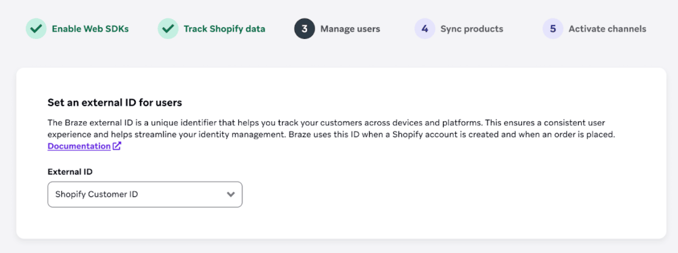Click the External ID field label
The image size is (678, 253).
tap(70, 172)
